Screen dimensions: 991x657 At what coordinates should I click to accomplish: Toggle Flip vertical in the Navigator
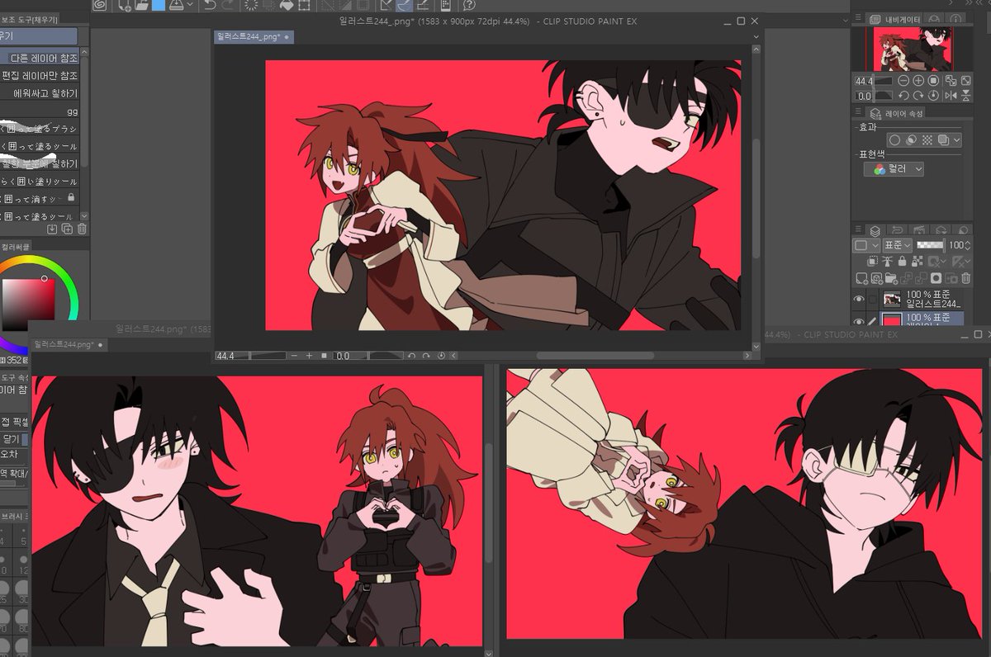966,96
